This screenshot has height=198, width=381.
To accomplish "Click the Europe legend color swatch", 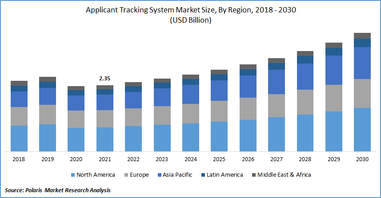I will (x=126, y=175).
